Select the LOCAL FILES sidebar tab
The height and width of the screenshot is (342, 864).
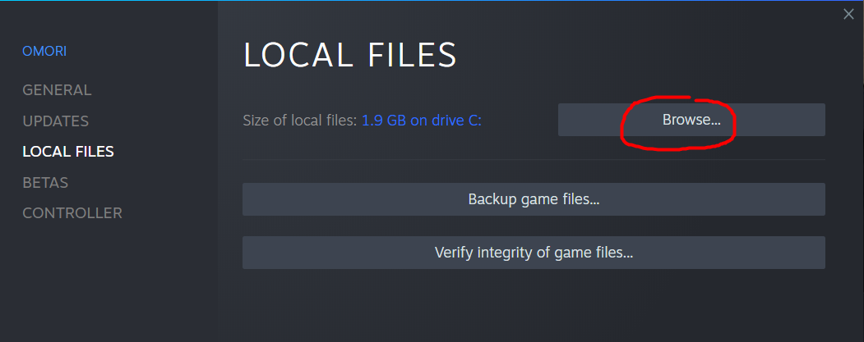pyautogui.click(x=68, y=152)
